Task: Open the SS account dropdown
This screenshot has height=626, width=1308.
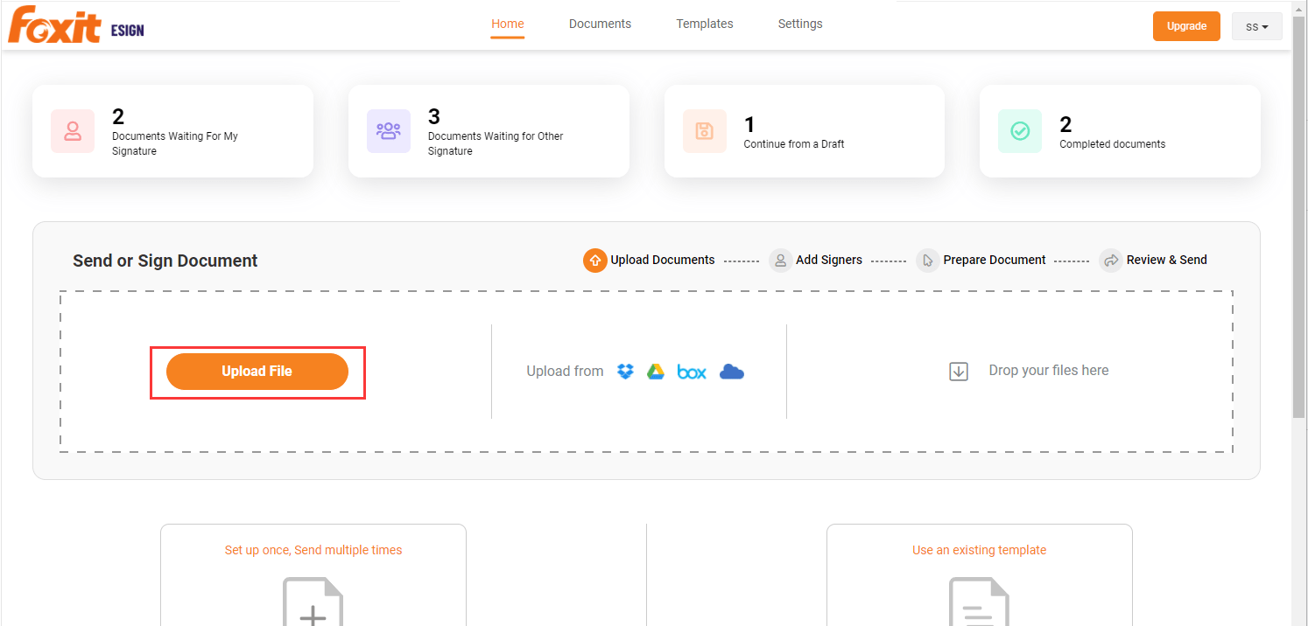Action: tap(1256, 26)
